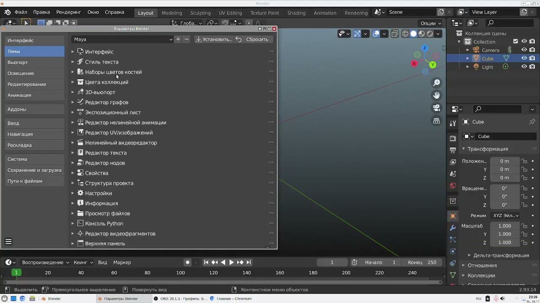Open the Опции dropdown in viewport
The width and height of the screenshot is (540, 303).
tap(431, 23)
